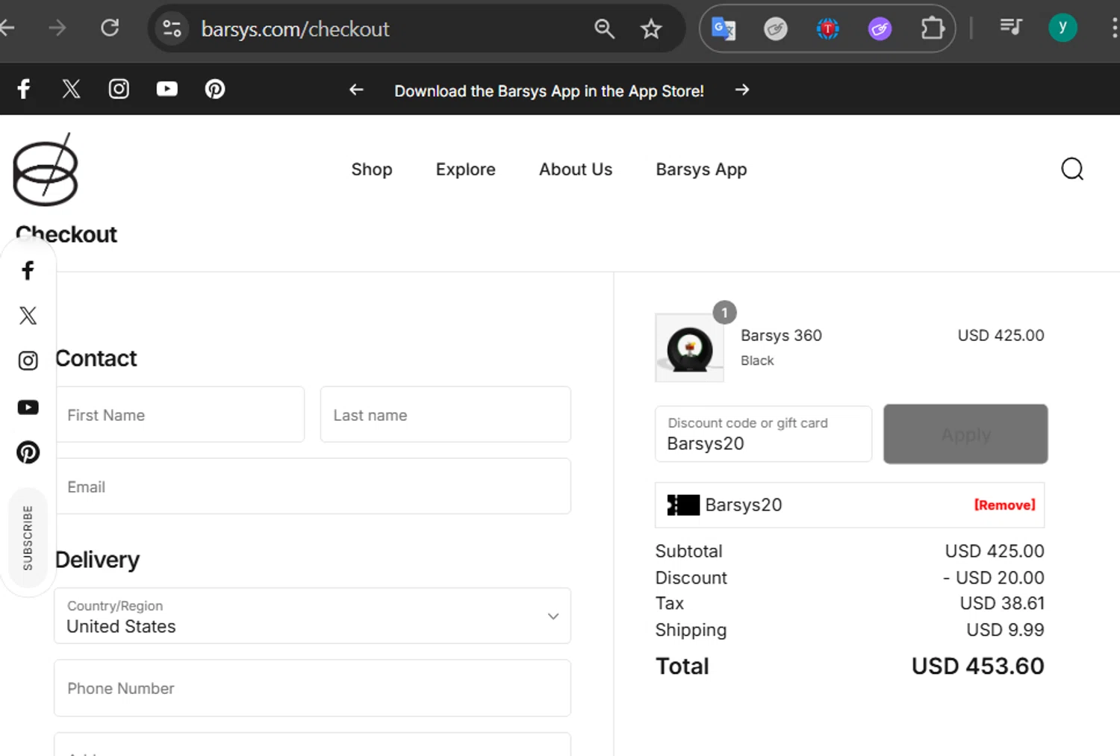The image size is (1120, 756).
Task: Click the Download the Barsys App announcement
Action: [x=549, y=91]
